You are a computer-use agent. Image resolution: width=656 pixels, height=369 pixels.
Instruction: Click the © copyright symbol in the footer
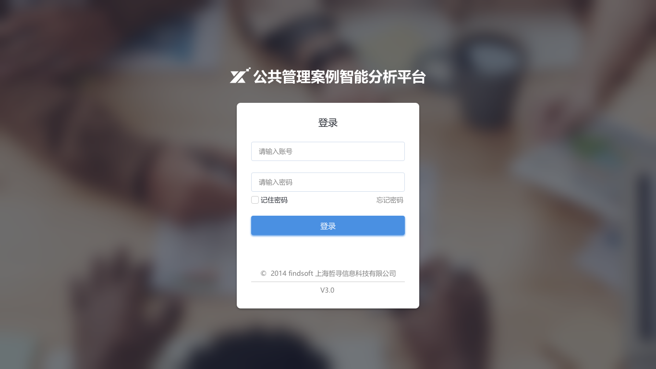pyautogui.click(x=264, y=273)
